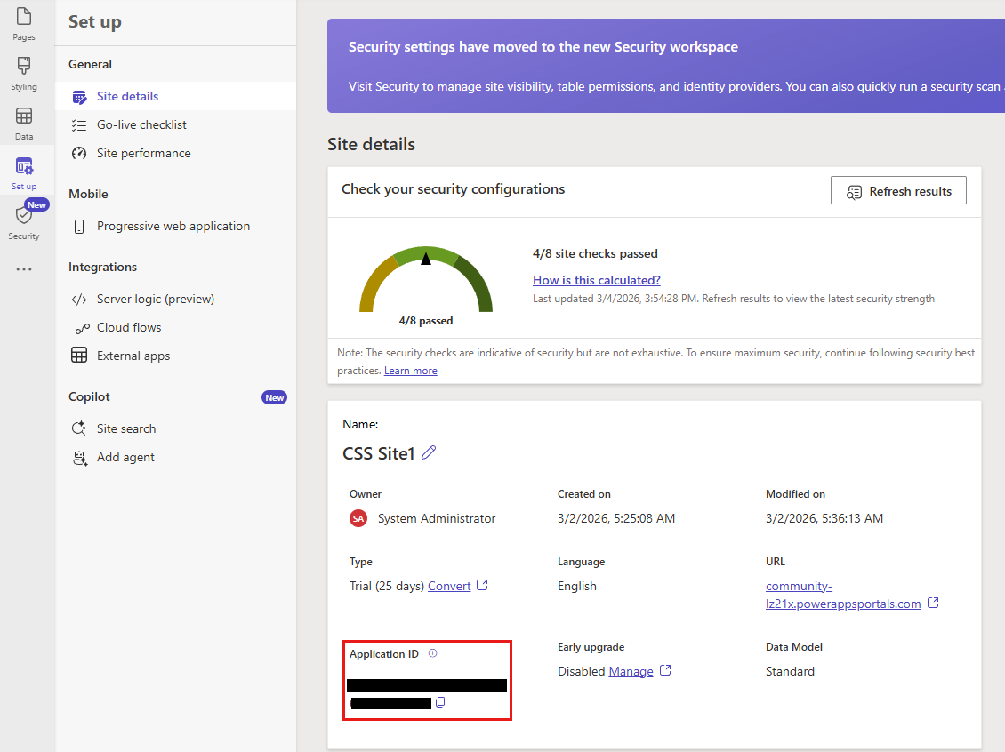Click the Go-live checklist icon
The image size is (1005, 752).
click(x=79, y=125)
